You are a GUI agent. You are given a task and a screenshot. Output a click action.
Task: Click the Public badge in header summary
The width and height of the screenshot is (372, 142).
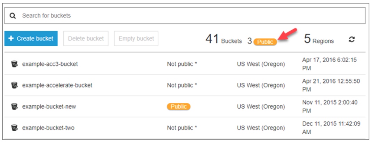tap(265, 42)
